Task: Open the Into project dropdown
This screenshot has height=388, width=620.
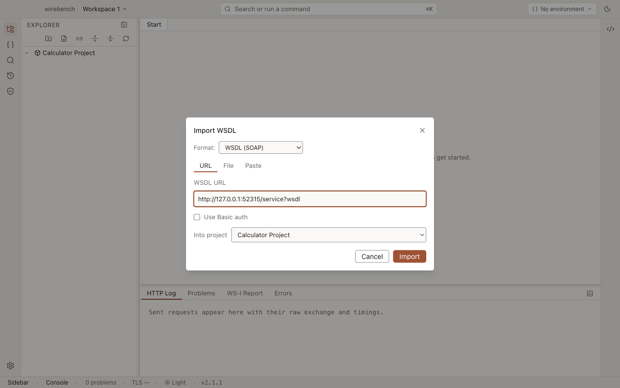Action: pyautogui.click(x=329, y=235)
